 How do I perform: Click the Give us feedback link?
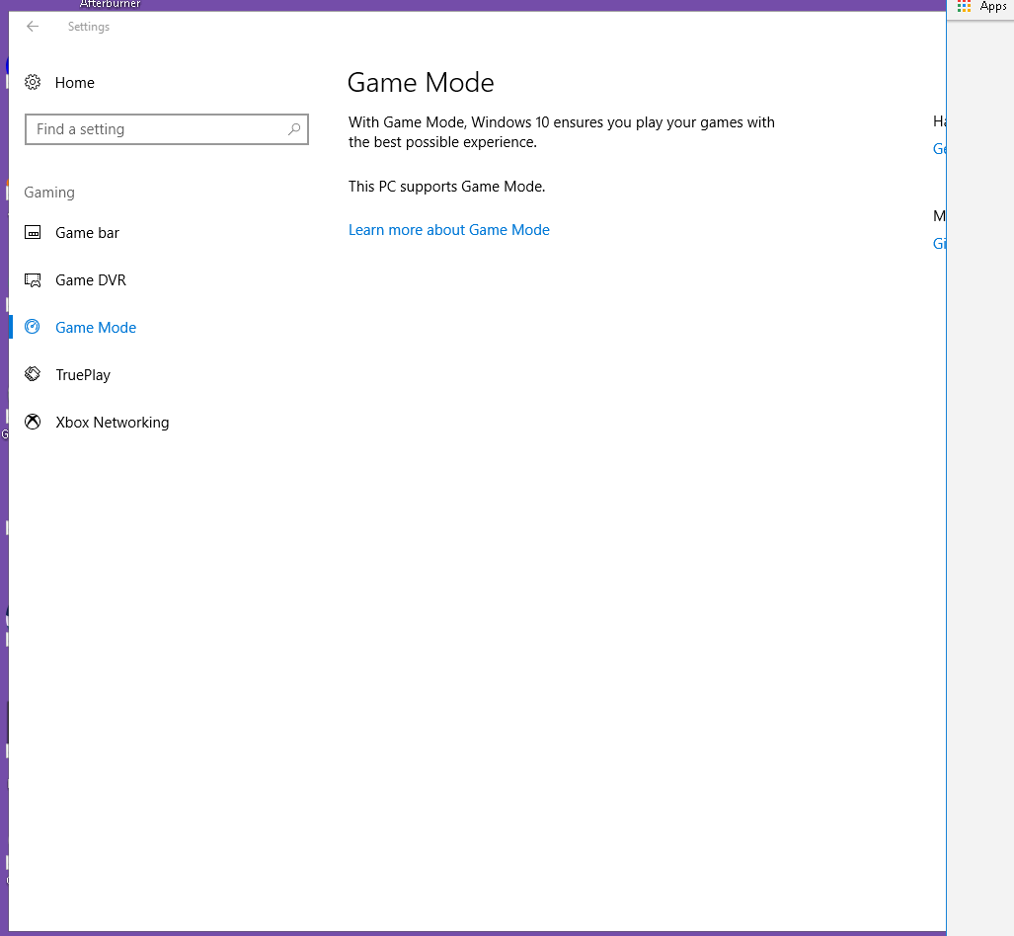[x=939, y=243]
